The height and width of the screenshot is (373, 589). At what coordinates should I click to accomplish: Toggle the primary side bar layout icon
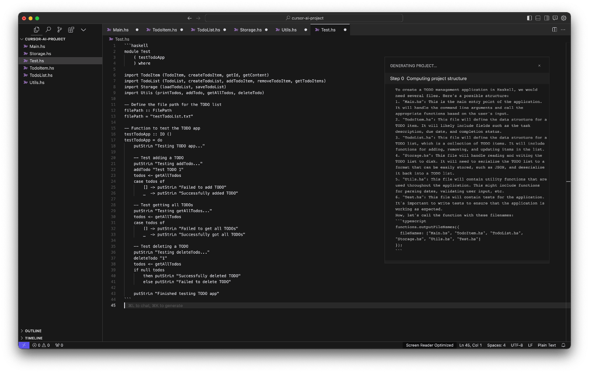(x=529, y=18)
